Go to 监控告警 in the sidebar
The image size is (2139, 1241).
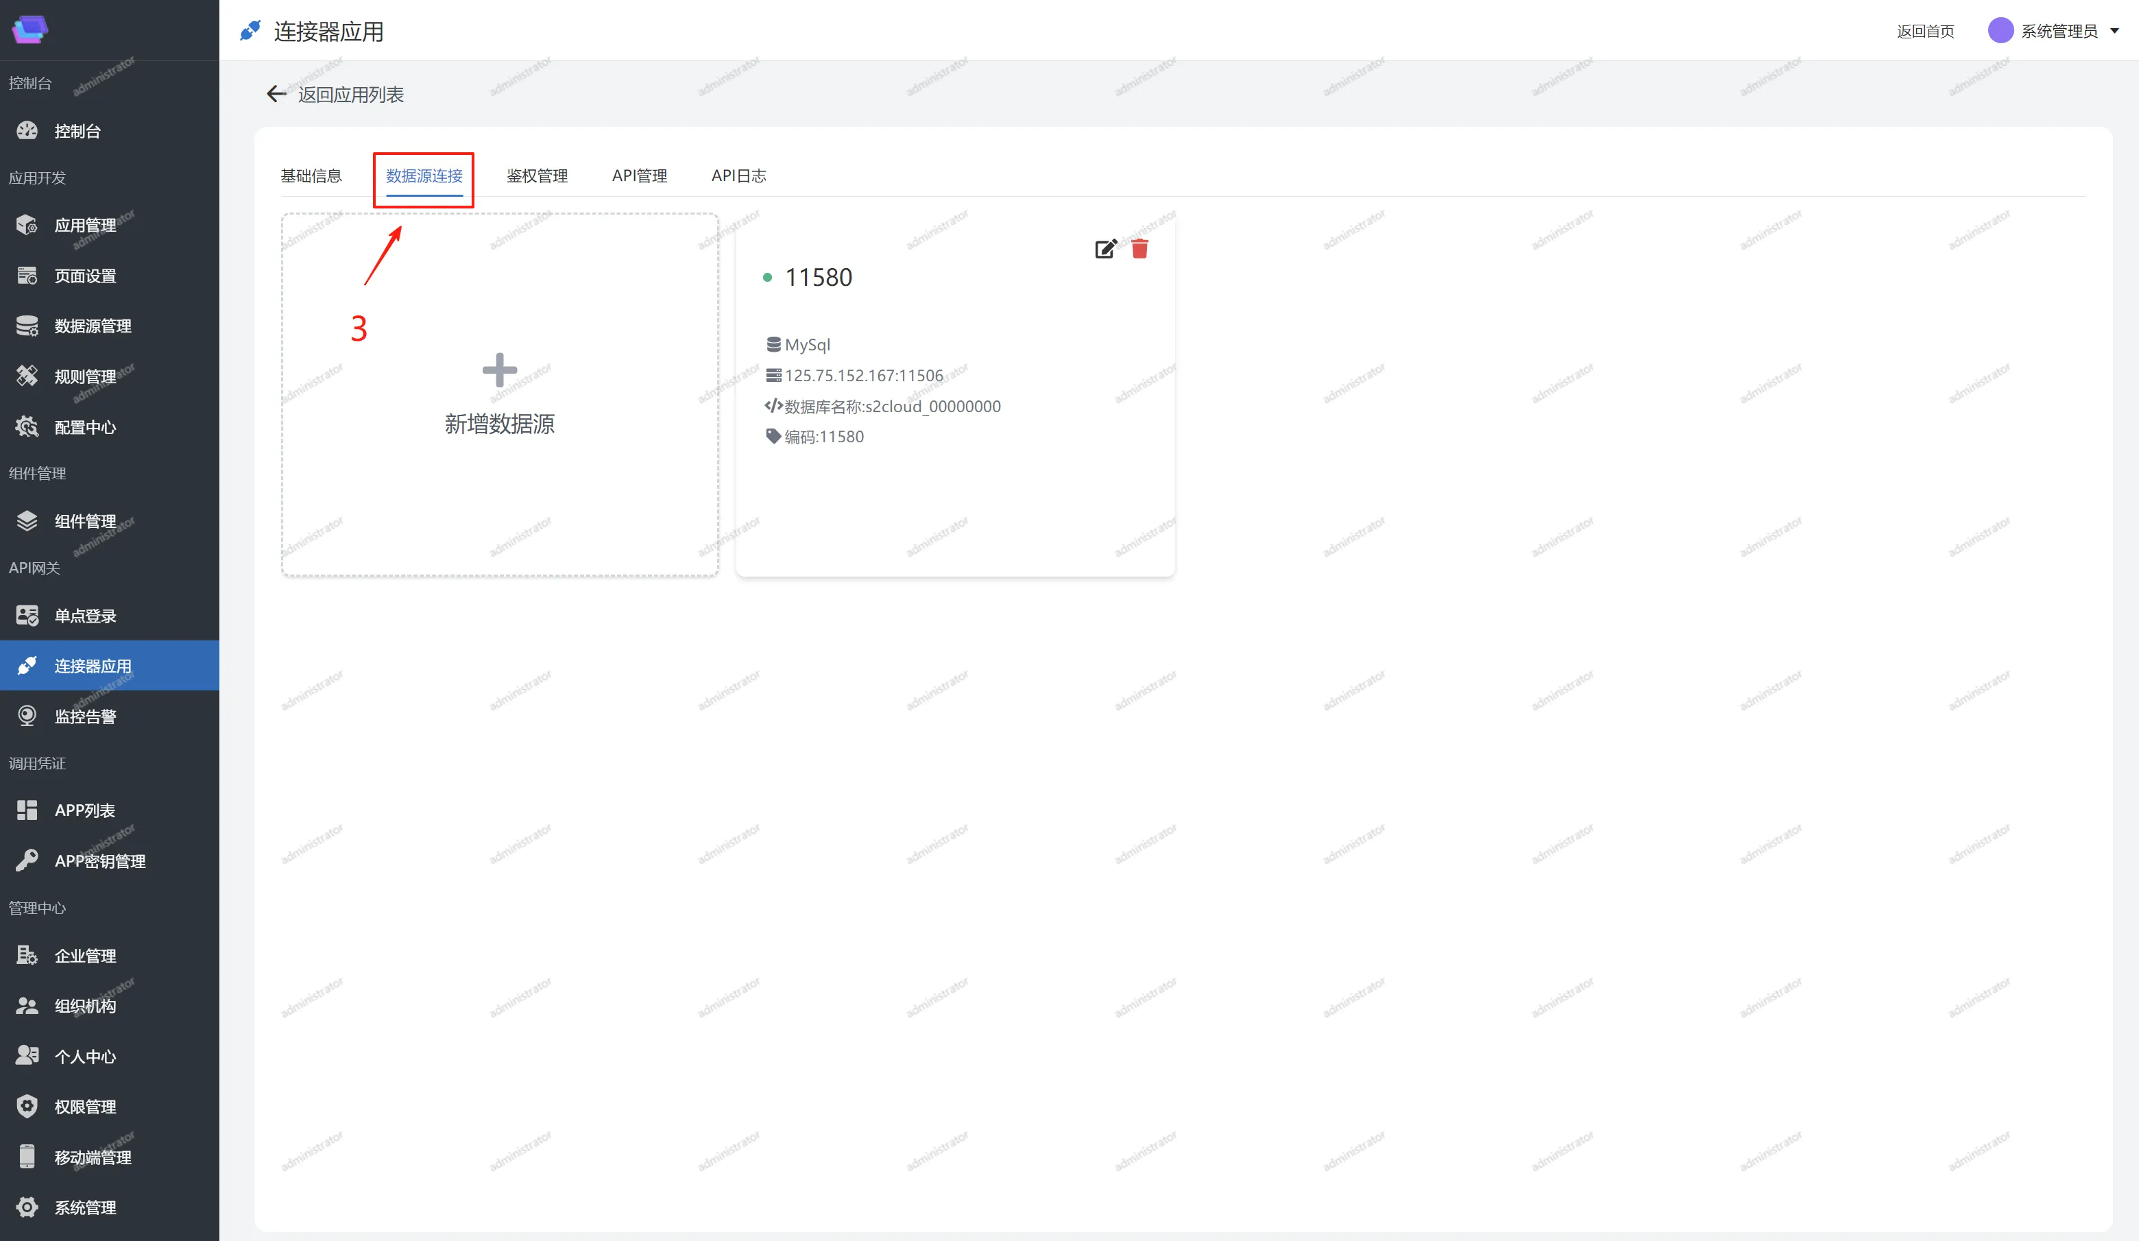point(85,716)
